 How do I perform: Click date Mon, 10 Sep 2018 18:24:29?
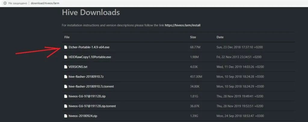240,86
